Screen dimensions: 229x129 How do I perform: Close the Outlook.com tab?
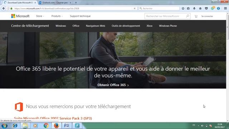pyautogui.click(x=70, y=3)
